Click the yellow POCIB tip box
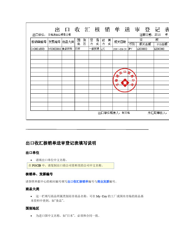169x240 pixels. pos(71,165)
